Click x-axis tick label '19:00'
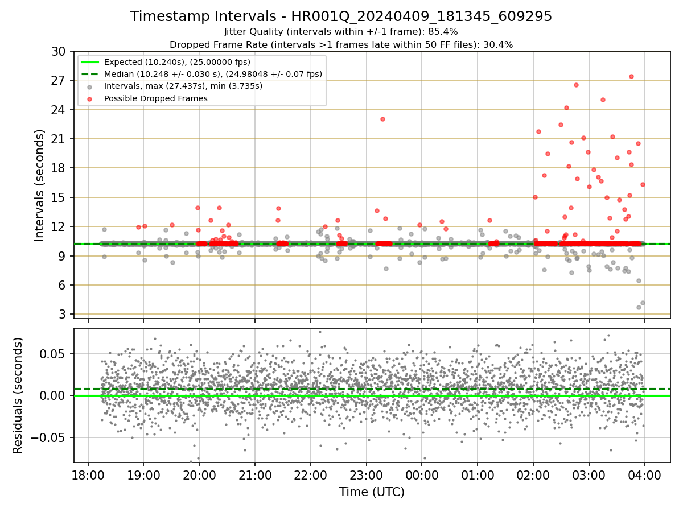 coord(143,474)
